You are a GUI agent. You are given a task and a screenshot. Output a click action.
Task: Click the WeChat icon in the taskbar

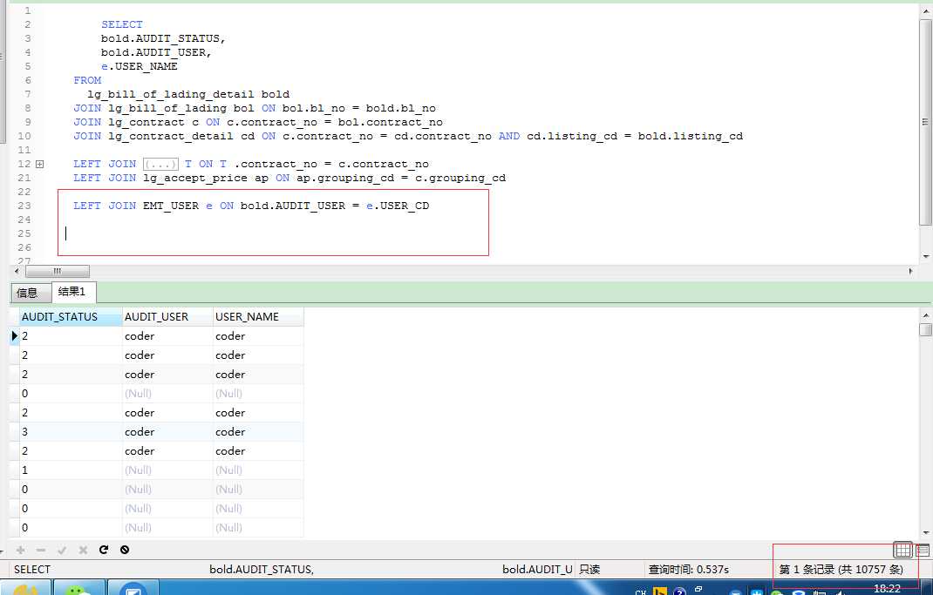[x=79, y=588]
